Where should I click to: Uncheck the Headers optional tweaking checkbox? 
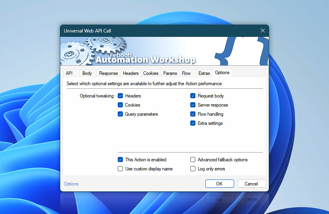(x=120, y=96)
